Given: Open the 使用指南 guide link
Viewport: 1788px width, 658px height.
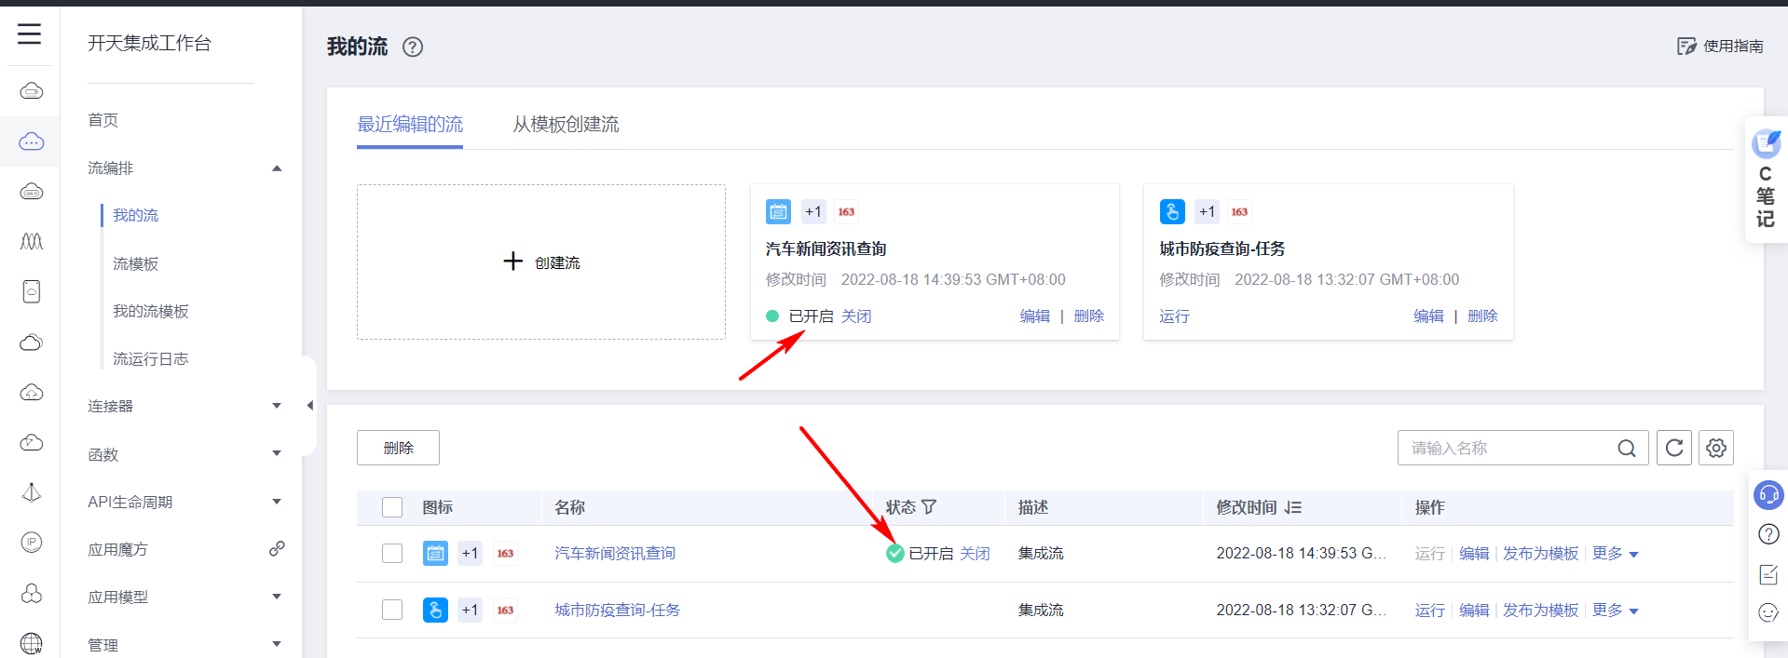Looking at the screenshot, I should [1732, 47].
